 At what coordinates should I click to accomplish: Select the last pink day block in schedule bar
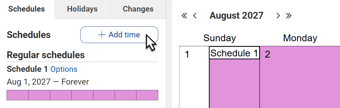(x=147, y=95)
